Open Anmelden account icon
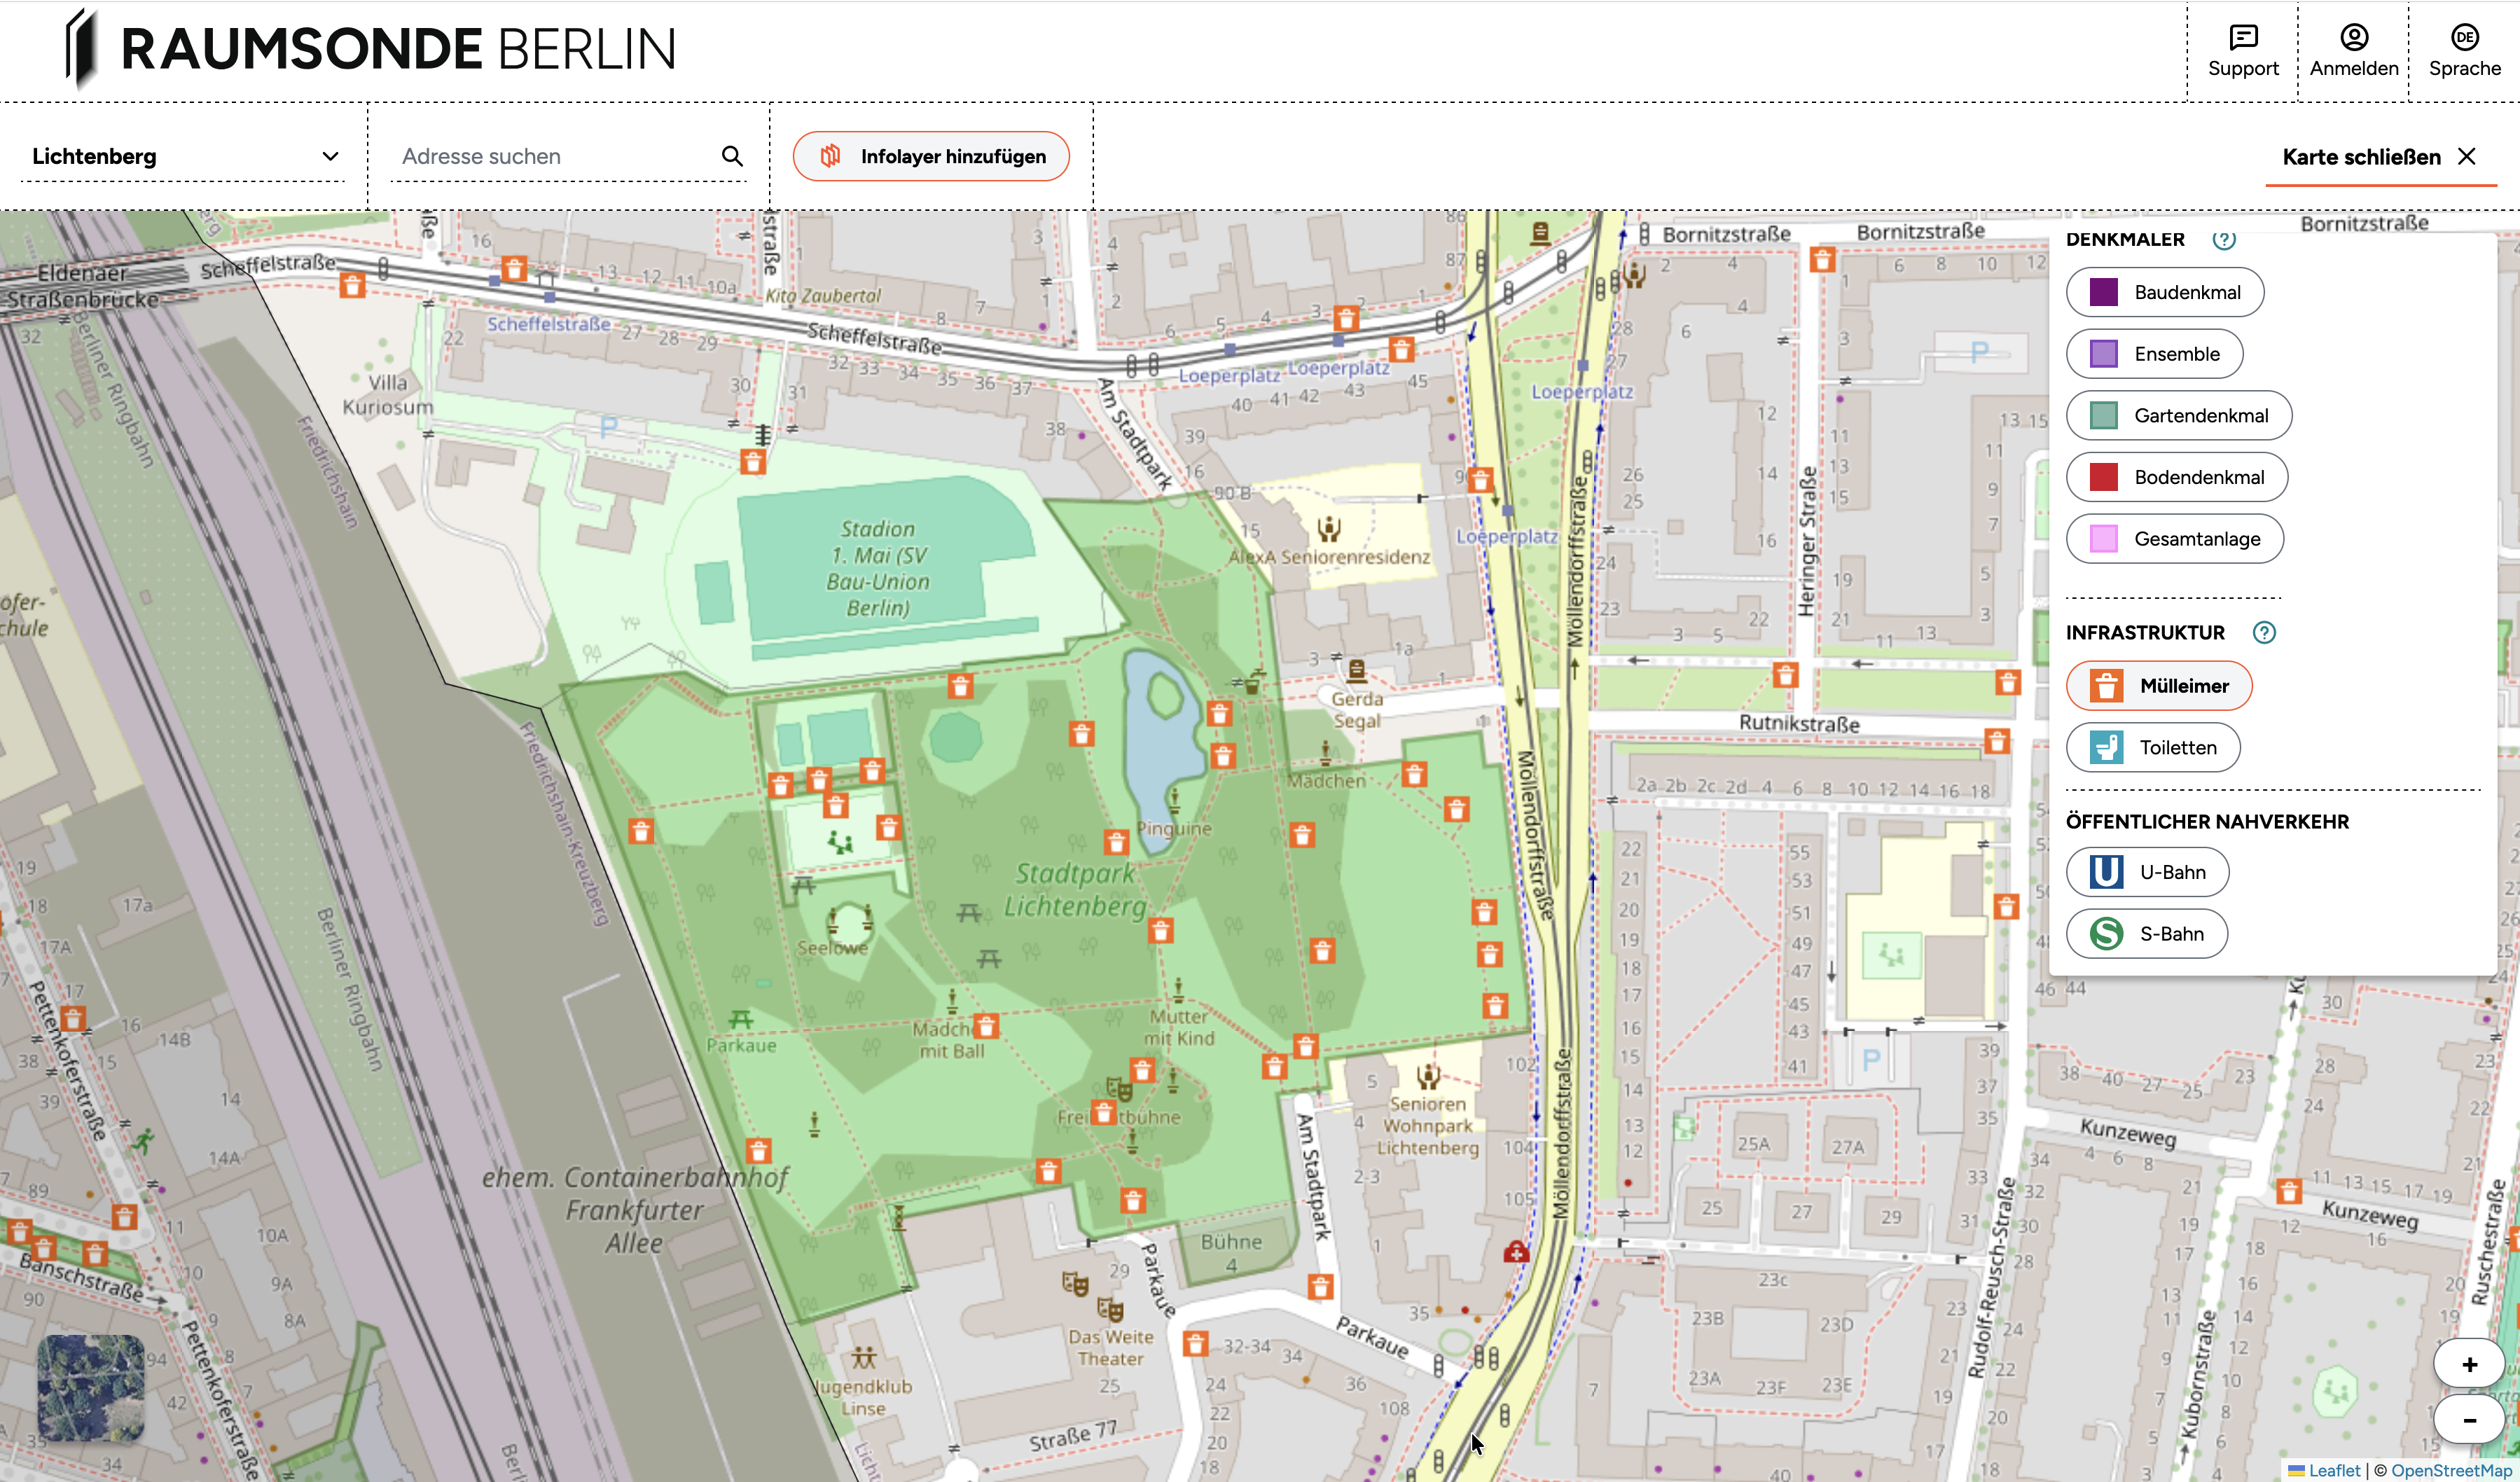Viewport: 2520px width, 1482px height. (2354, 38)
